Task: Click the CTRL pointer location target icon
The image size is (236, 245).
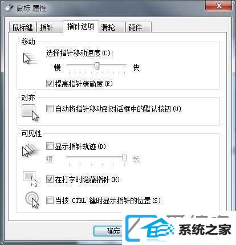Action: tap(32, 200)
